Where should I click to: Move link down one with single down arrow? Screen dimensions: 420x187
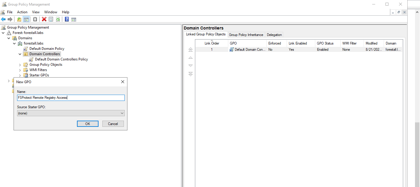pyautogui.click(x=191, y=65)
